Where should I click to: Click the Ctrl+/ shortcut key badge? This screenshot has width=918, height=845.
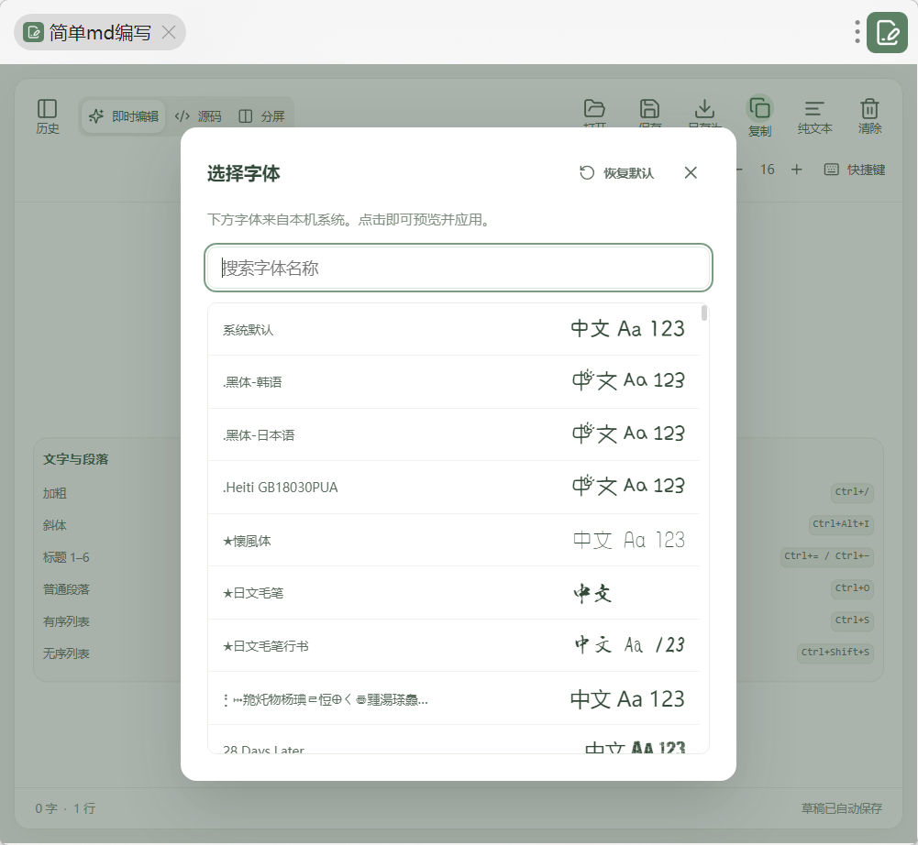852,492
